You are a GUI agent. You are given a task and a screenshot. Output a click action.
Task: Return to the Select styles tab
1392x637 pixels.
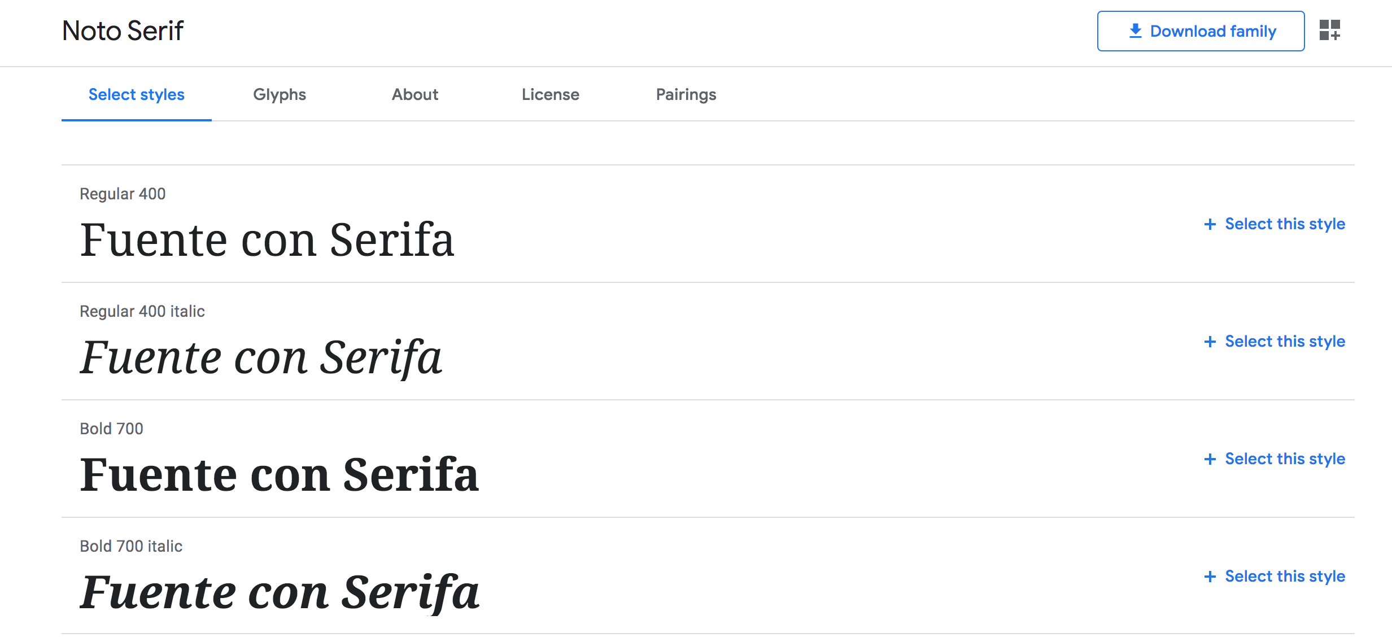coord(136,95)
